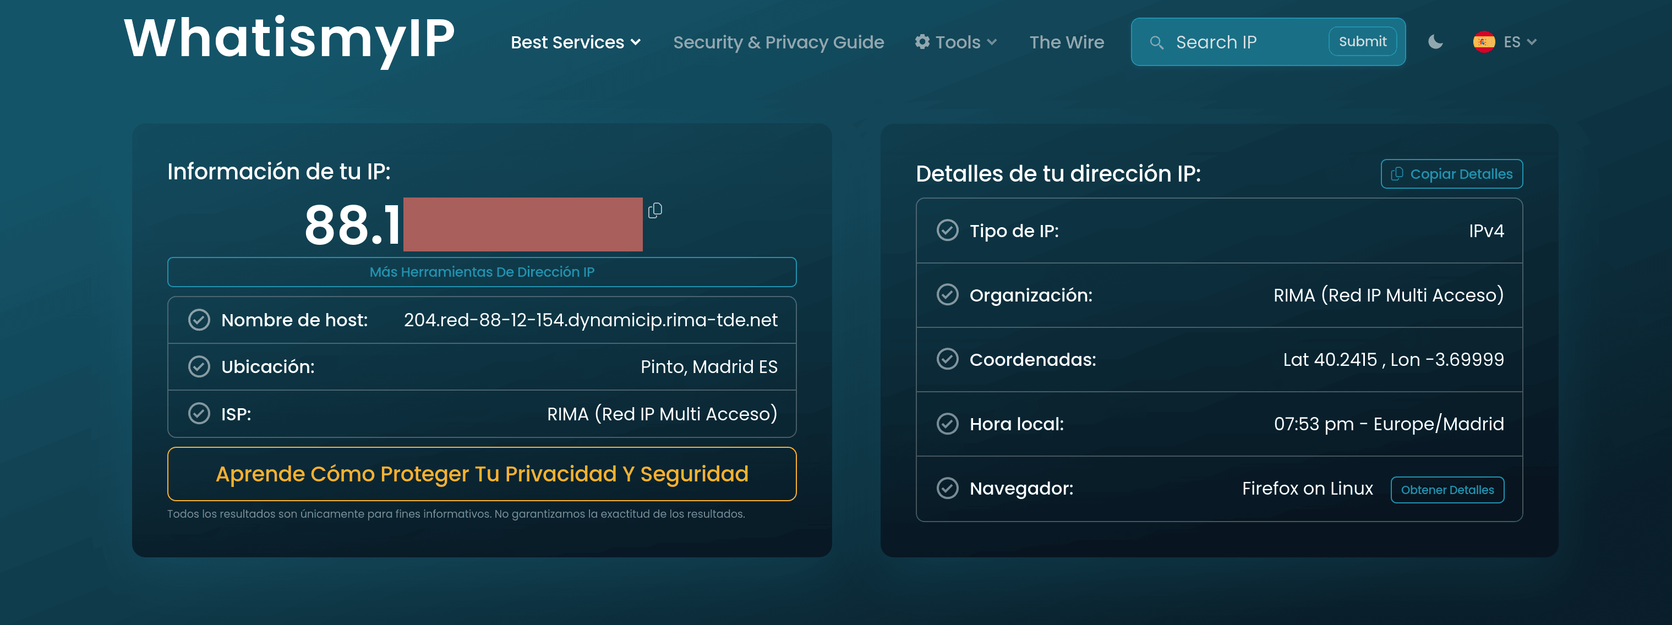The width and height of the screenshot is (1672, 625).
Task: Click check icon next to Ubicación
Action: [x=199, y=367]
